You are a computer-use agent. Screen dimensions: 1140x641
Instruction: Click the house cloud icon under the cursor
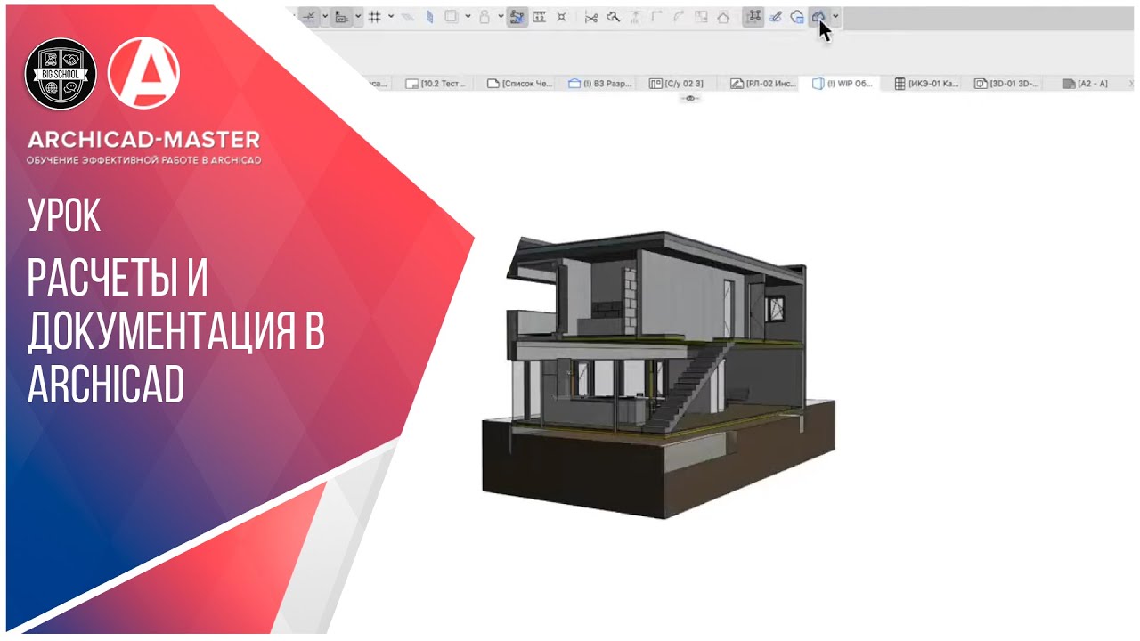pos(818,17)
